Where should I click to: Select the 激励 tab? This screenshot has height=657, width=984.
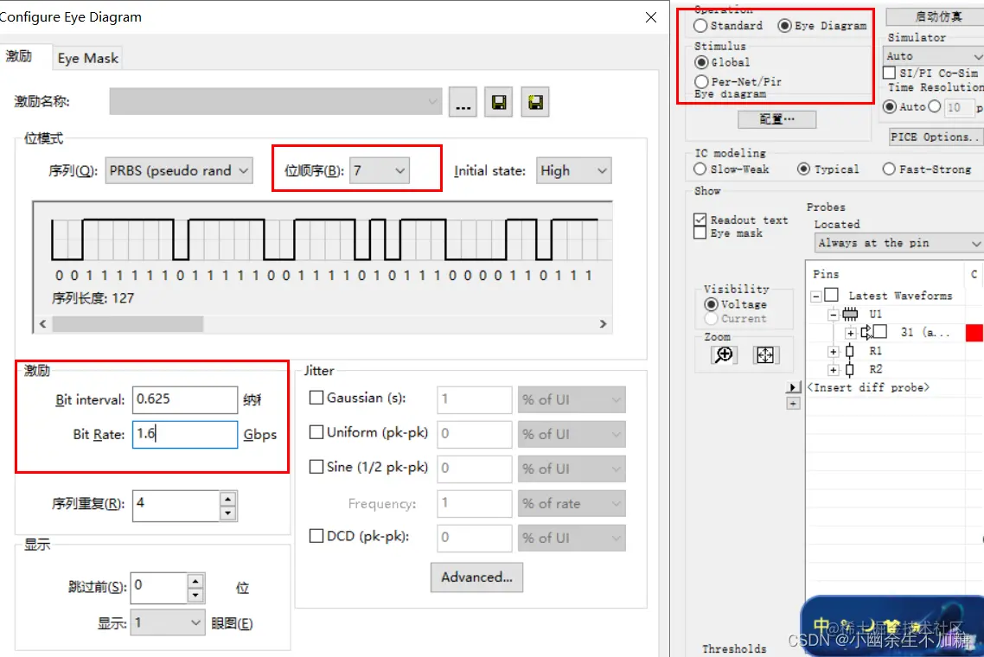pyautogui.click(x=19, y=56)
